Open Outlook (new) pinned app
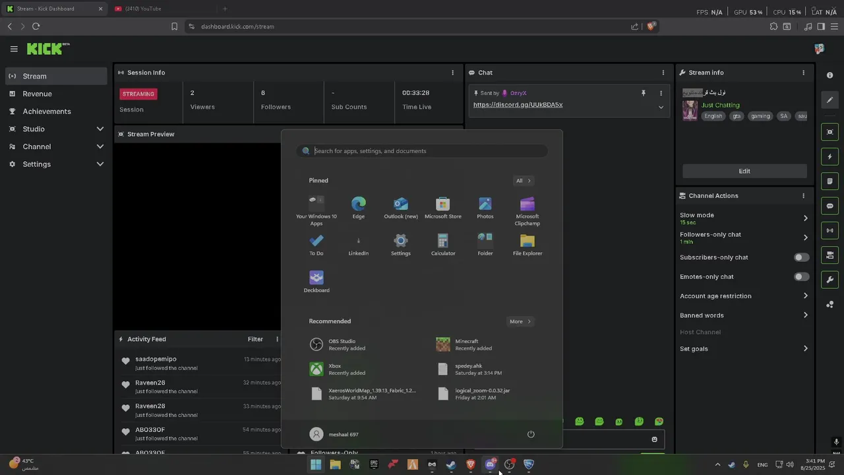The width and height of the screenshot is (844, 475). coord(401,208)
